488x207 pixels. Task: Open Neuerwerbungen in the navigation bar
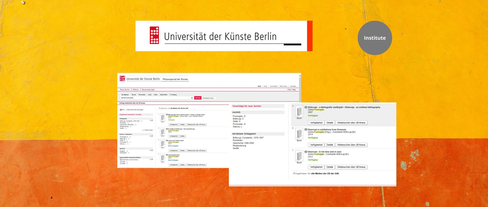pyautogui.click(x=148, y=90)
